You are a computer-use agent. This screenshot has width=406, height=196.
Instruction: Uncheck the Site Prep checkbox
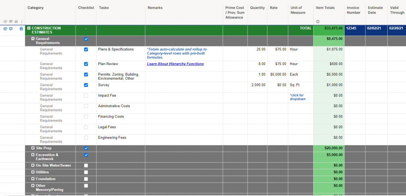coord(86,148)
